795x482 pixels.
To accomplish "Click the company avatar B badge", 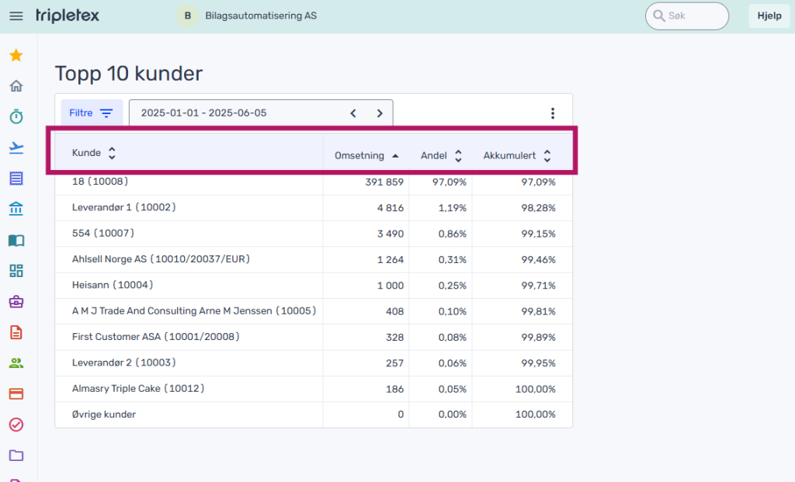I will 188,16.
